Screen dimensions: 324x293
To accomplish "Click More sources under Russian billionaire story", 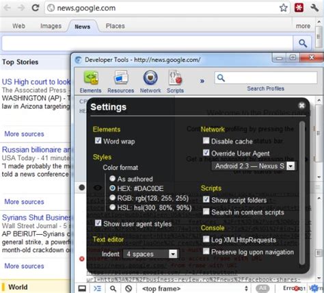I will pyautogui.click(x=24, y=202).
